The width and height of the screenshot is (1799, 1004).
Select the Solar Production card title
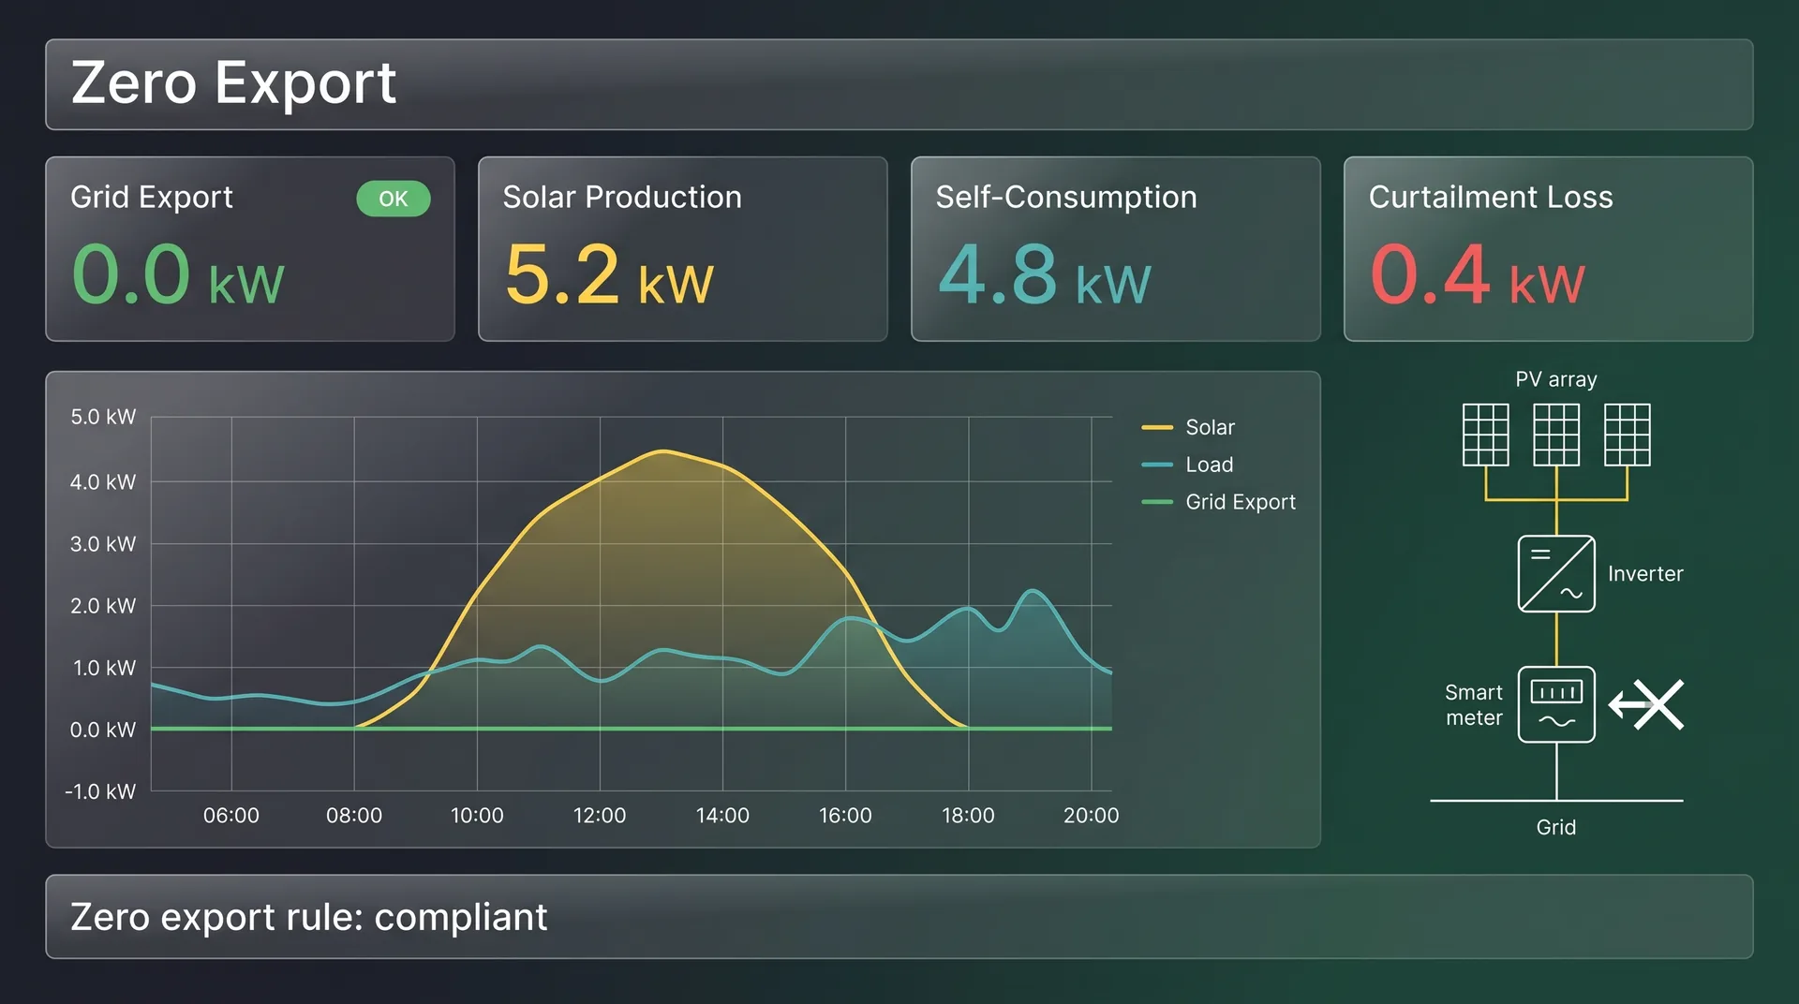pyautogui.click(x=622, y=197)
